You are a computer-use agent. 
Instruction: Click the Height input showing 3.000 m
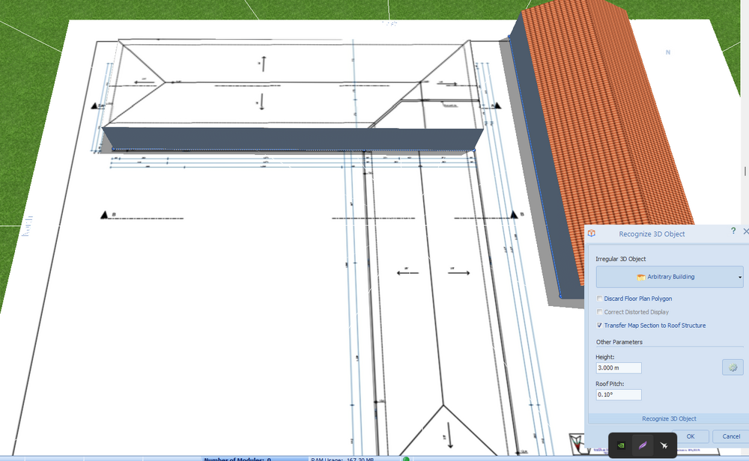(x=618, y=367)
